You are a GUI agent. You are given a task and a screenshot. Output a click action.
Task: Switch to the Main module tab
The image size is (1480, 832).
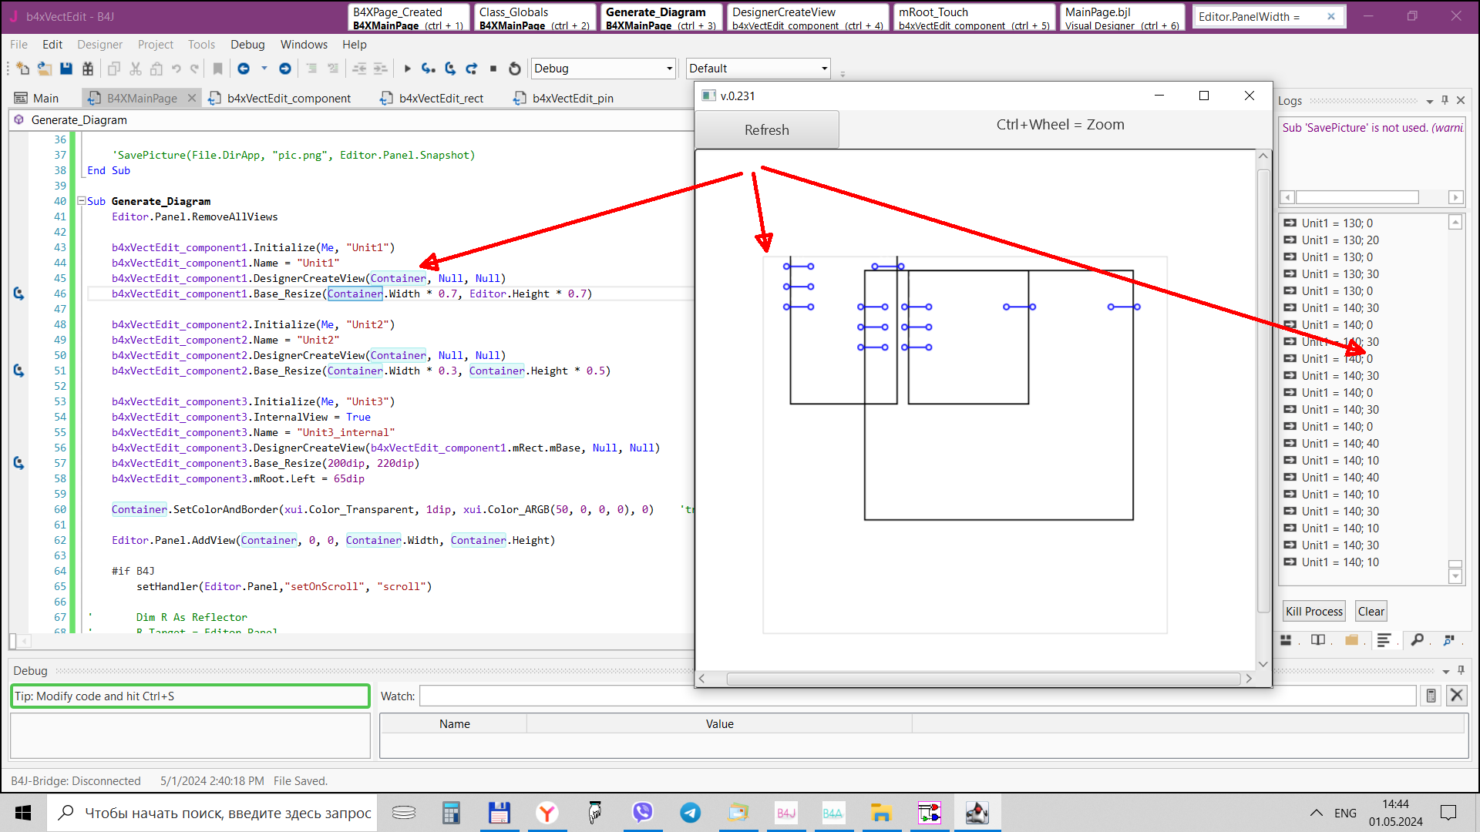37,99
